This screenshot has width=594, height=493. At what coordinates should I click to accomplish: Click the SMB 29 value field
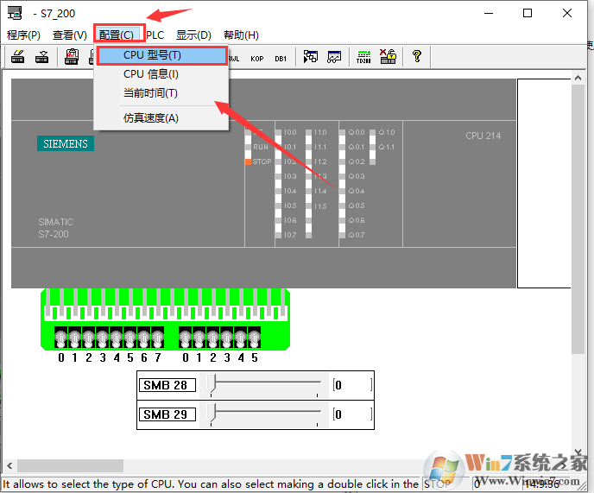352,414
